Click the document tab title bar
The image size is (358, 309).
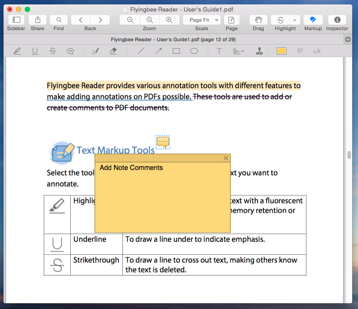tap(173, 39)
